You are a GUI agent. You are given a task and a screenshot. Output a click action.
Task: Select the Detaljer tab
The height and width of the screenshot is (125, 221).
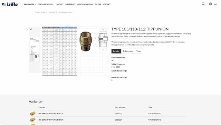coord(116,51)
